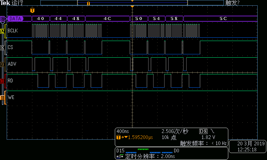Click the WE waveform label
Image resolution: width=267 pixels, height=160 pixels.
(x=11, y=97)
